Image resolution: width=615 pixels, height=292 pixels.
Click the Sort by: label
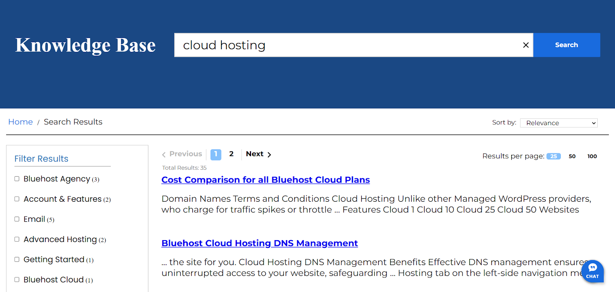(x=504, y=122)
